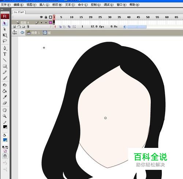Select the Paint Bucket tool
This screenshot has width=183, height=179.
[x=5, y=91]
